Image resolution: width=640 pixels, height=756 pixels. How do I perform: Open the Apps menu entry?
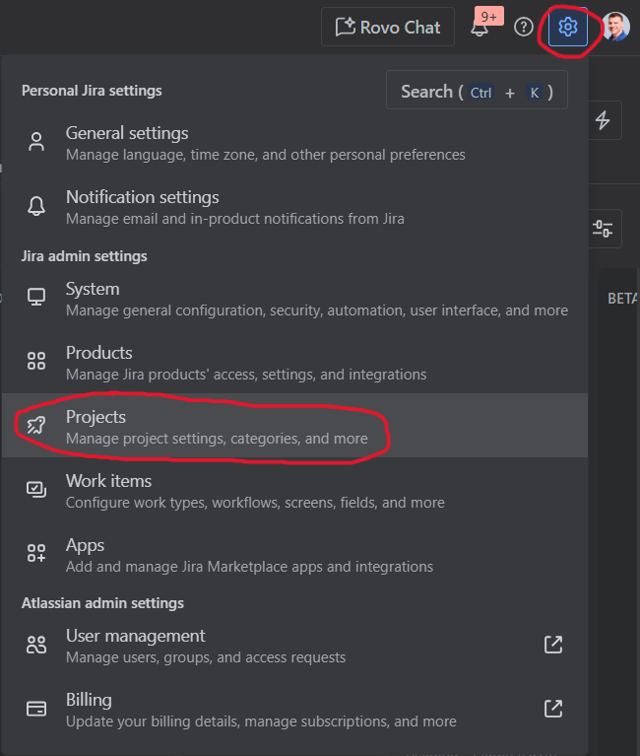coord(294,555)
